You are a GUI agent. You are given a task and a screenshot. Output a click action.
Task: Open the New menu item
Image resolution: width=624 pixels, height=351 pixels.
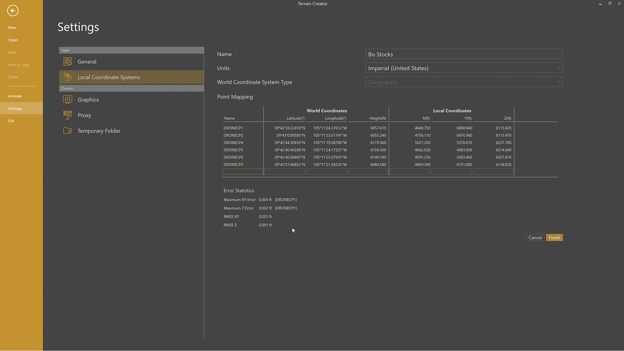12,28
